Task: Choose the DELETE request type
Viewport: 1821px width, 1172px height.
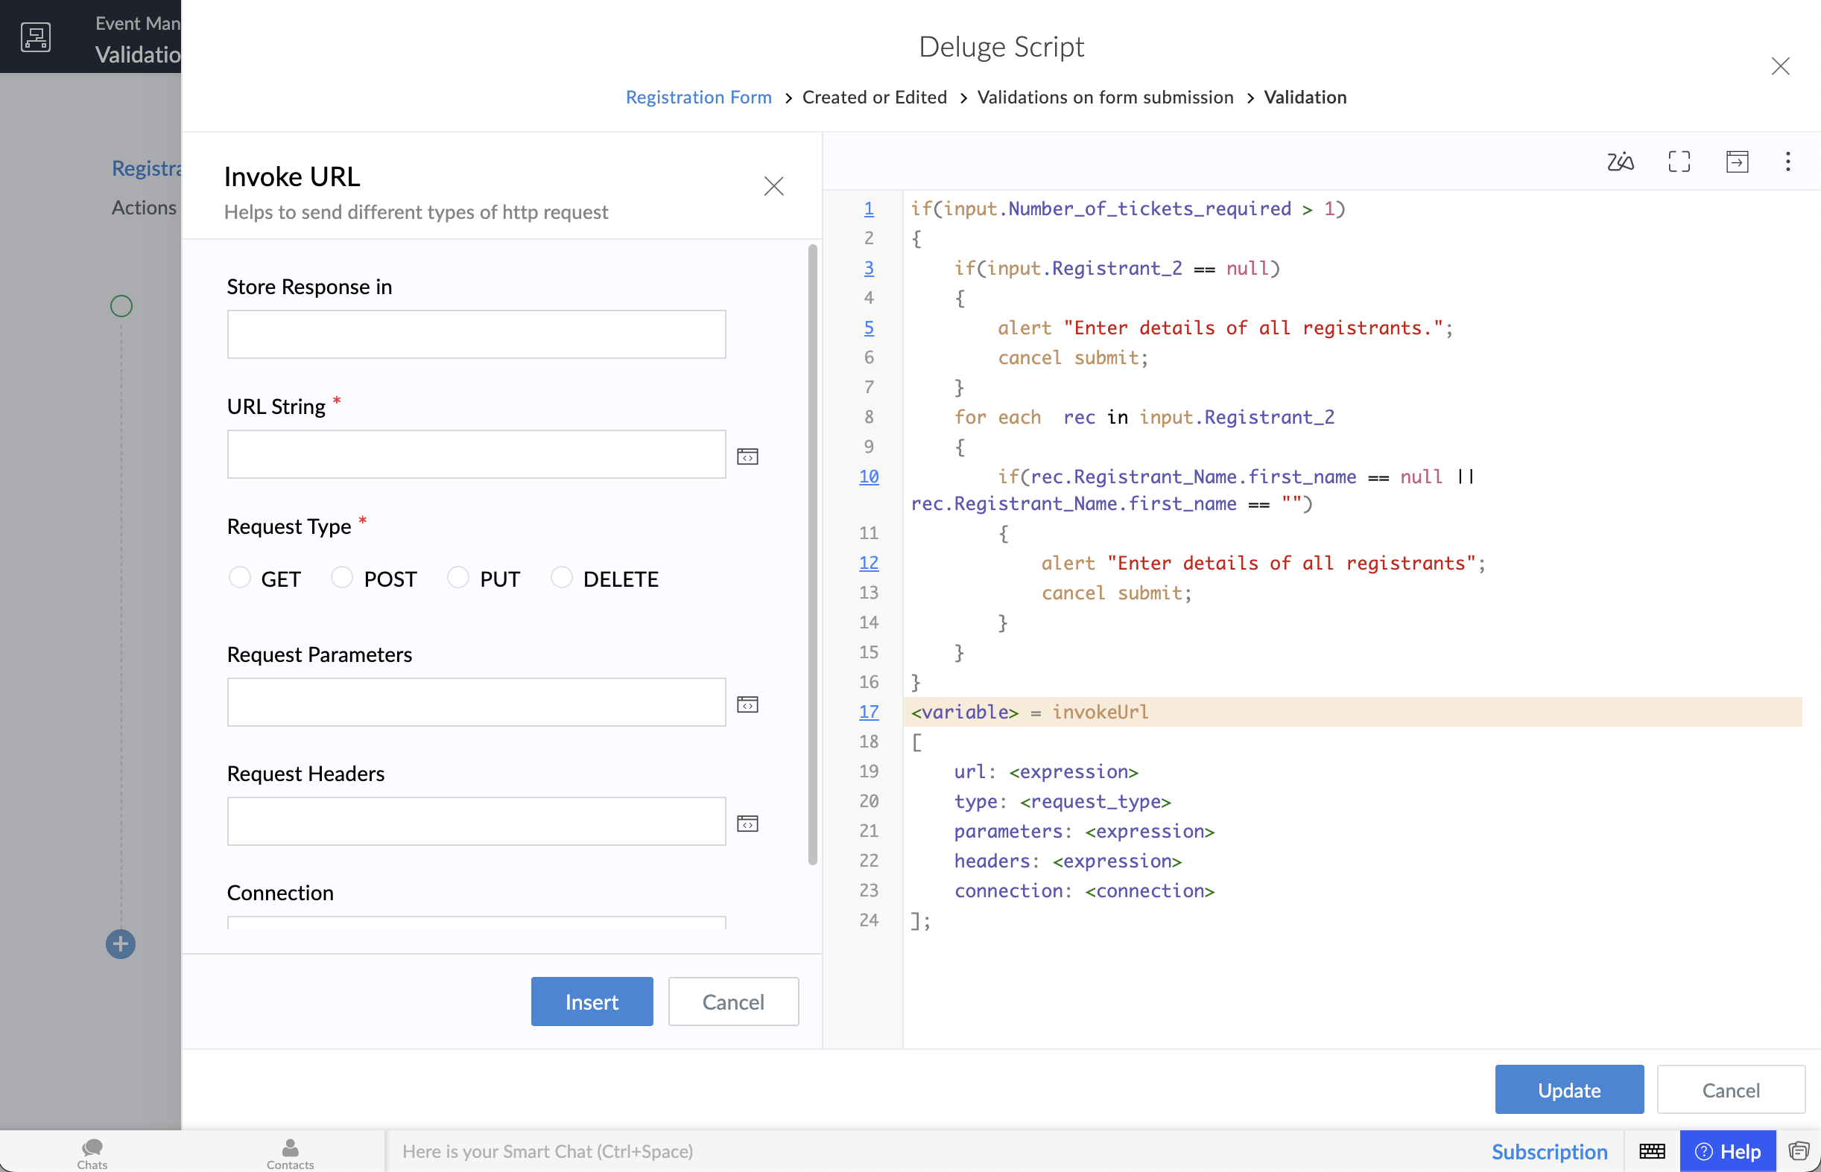Action: pyautogui.click(x=561, y=578)
